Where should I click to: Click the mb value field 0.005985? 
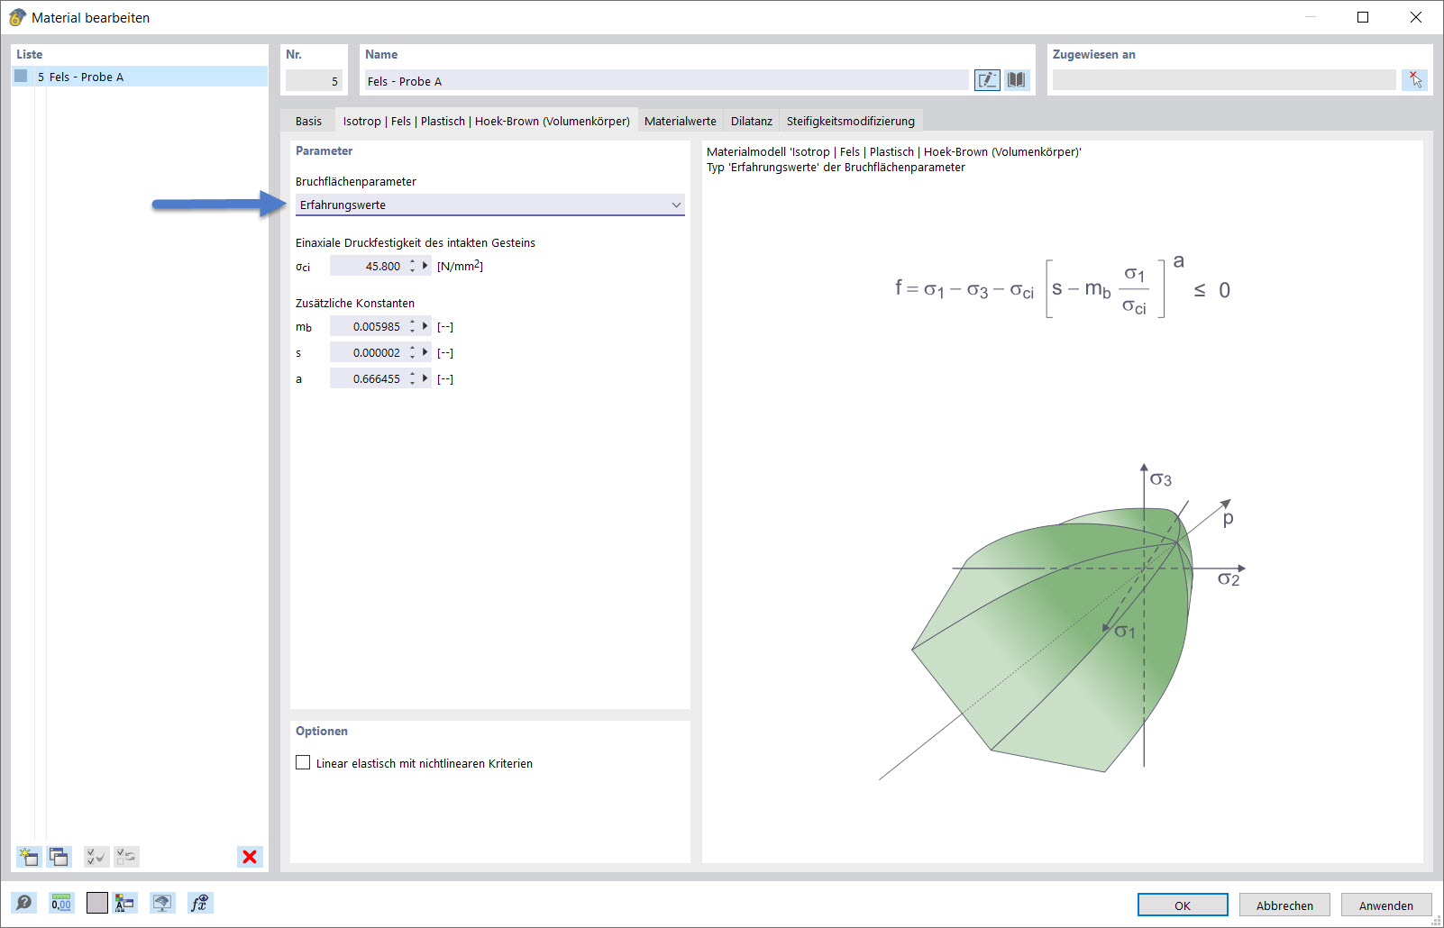(x=368, y=326)
